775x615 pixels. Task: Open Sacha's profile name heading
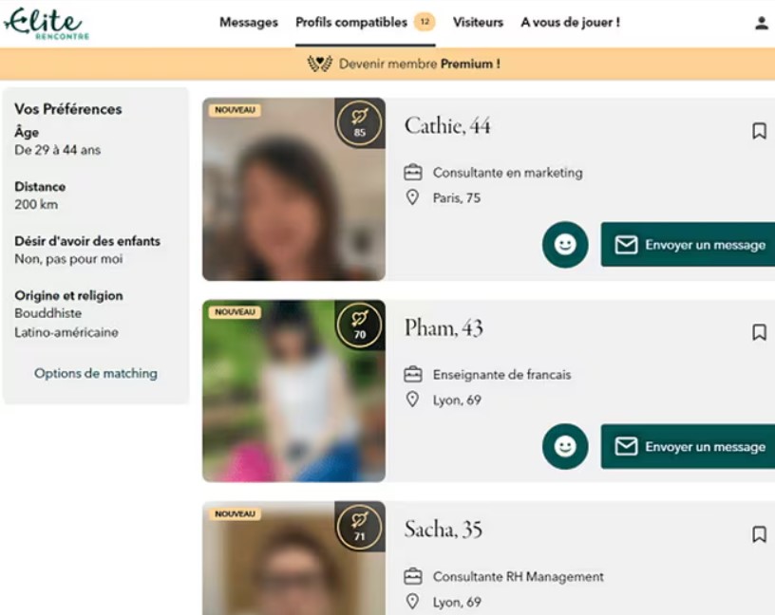[x=444, y=530]
